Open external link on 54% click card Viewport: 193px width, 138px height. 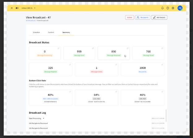pyautogui.click(x=116, y=92)
